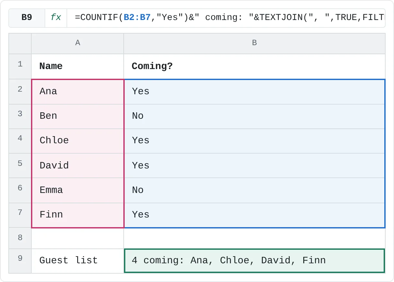Select column A header
Screen dimensions: 394x282
pos(78,43)
